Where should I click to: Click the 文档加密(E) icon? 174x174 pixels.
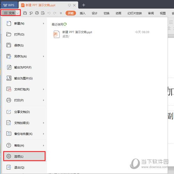pos(9,123)
